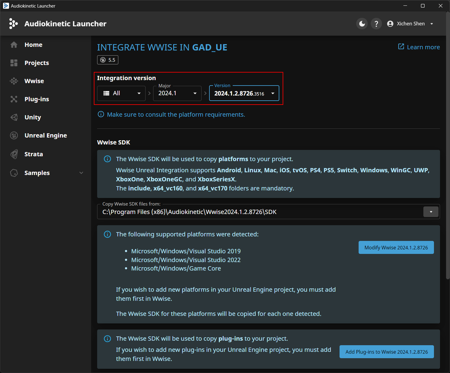The width and height of the screenshot is (450, 373).
Task: Minimize the Audiokinetic Launcher window
Action: click(x=406, y=6)
